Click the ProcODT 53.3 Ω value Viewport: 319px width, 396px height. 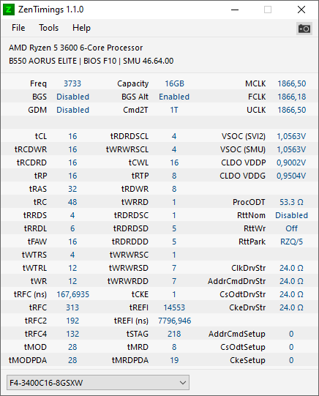click(291, 202)
